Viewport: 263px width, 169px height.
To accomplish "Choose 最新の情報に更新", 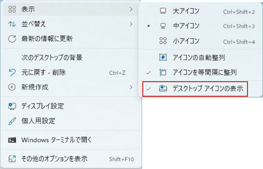I will (x=70, y=39).
